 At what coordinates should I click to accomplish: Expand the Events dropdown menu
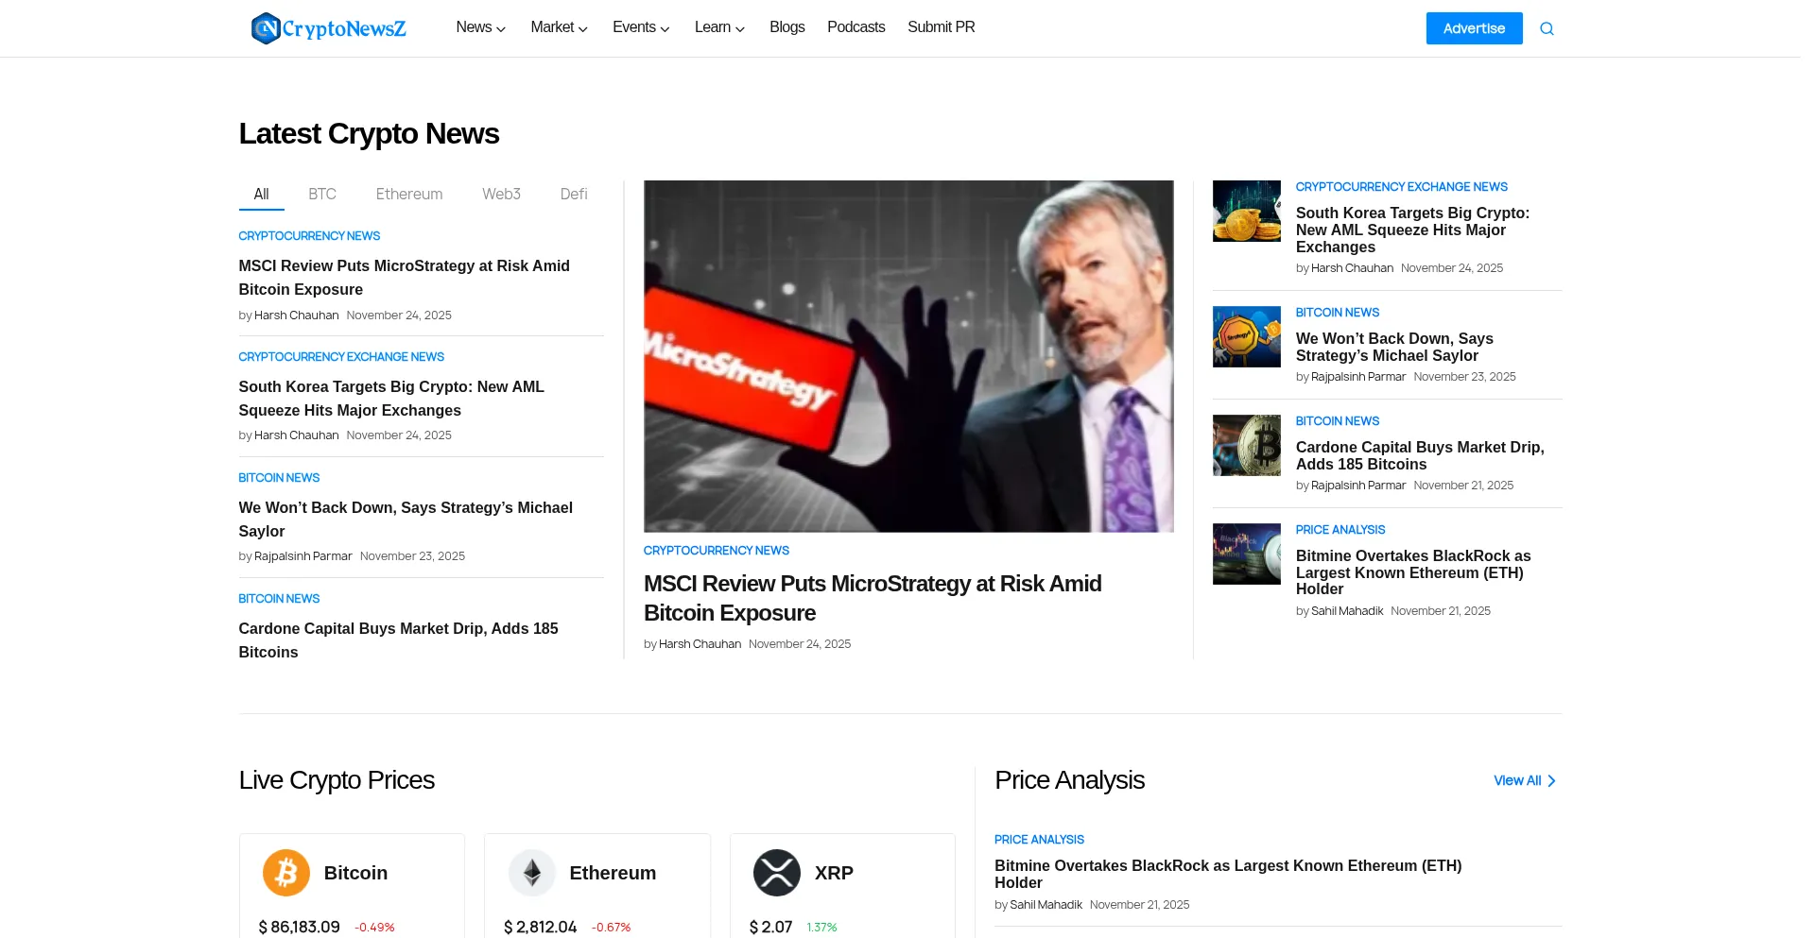pyautogui.click(x=640, y=27)
